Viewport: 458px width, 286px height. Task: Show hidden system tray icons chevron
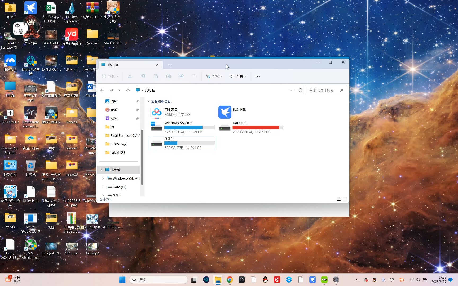(x=357, y=280)
